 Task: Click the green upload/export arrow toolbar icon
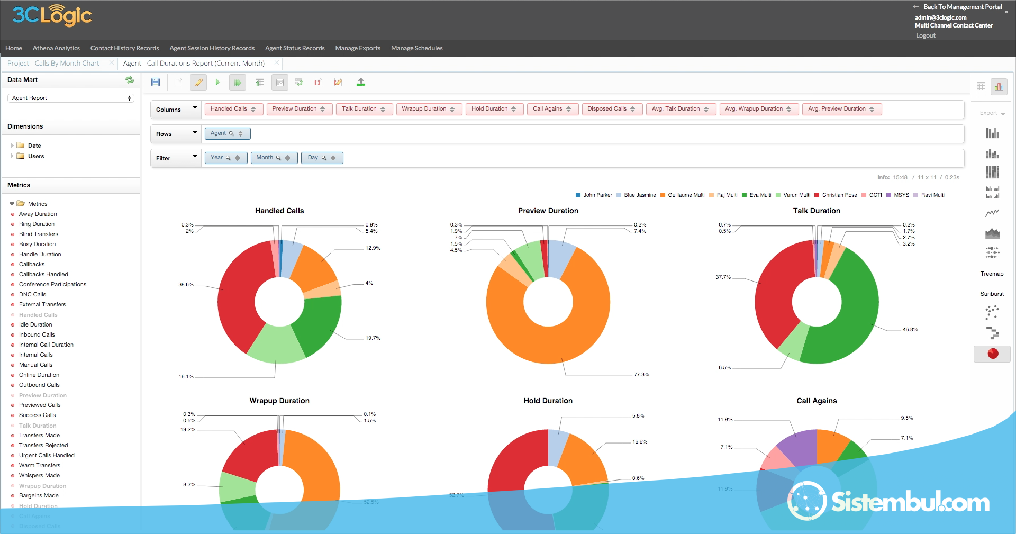coord(361,82)
